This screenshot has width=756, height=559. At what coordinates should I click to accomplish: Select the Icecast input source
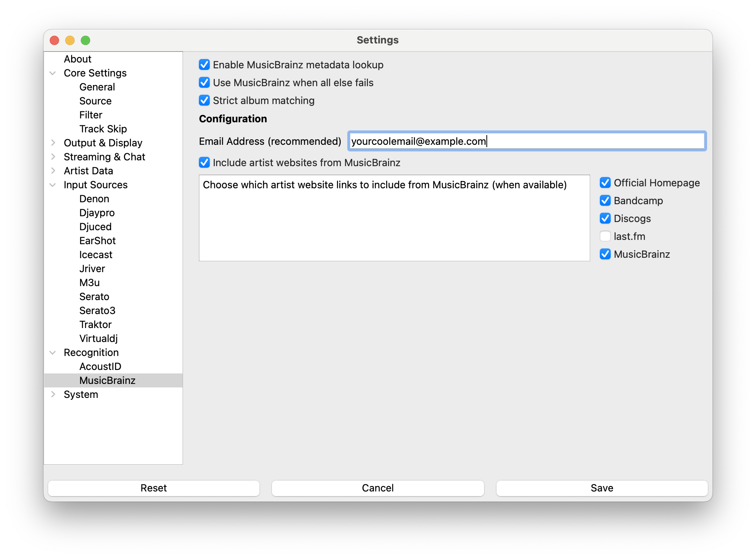(x=96, y=255)
